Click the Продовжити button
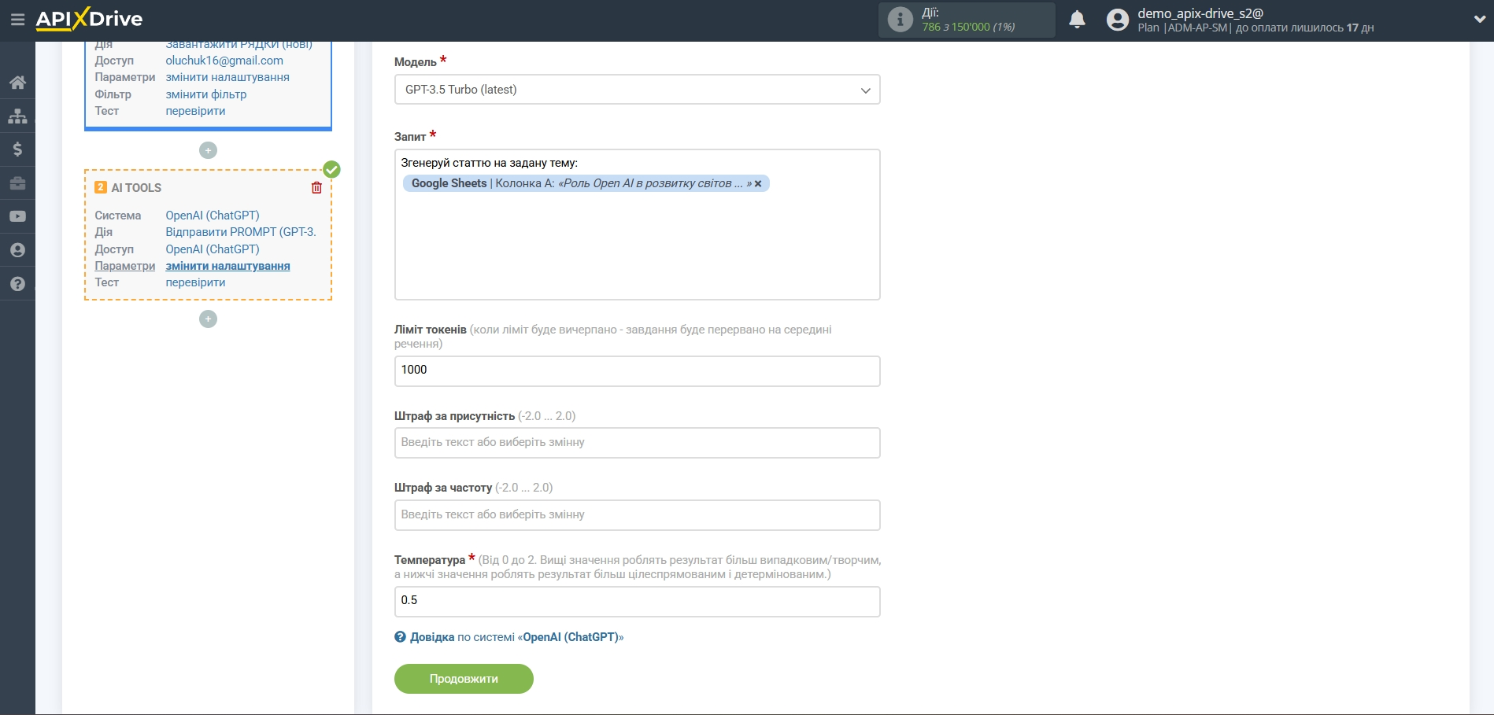The image size is (1494, 715). pos(464,679)
